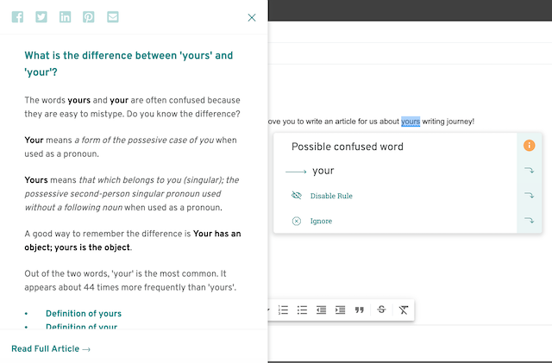552x363 pixels.
Task: Click the long arrow before 'your' suggestion
Action: [296, 172]
